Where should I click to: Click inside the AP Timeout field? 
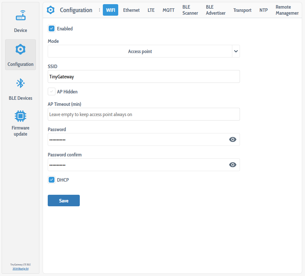coord(144,114)
